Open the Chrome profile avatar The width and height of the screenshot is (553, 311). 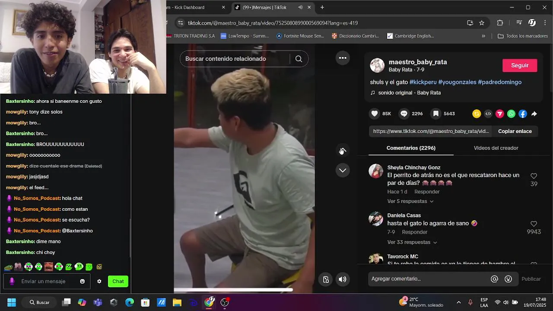(x=532, y=23)
